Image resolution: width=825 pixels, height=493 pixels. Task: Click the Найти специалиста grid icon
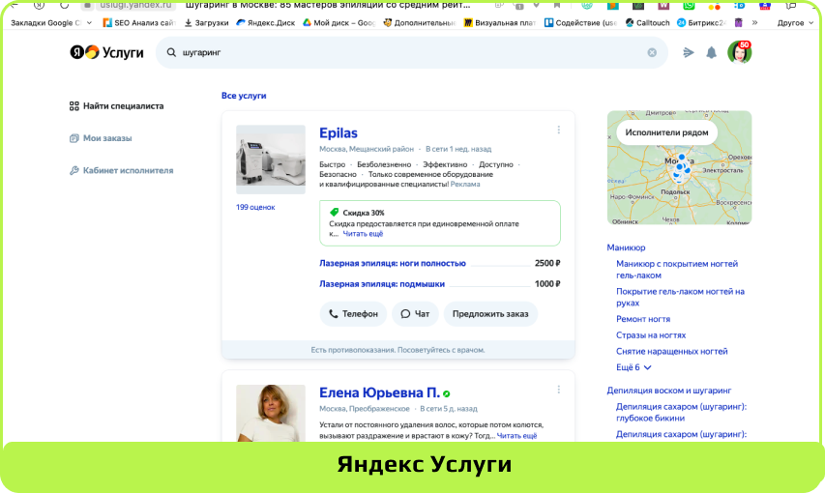click(74, 105)
